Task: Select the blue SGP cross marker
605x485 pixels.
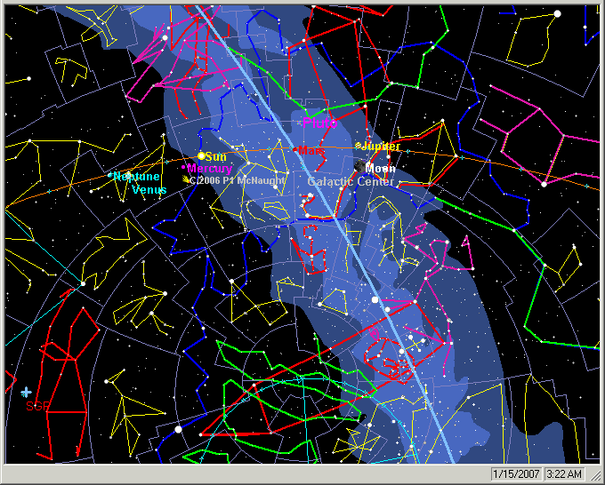Action: (x=27, y=391)
